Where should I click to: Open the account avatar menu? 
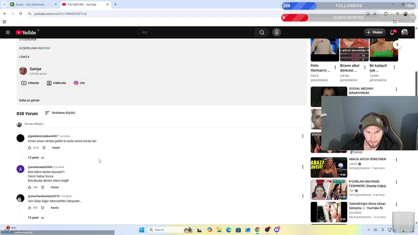(405, 32)
